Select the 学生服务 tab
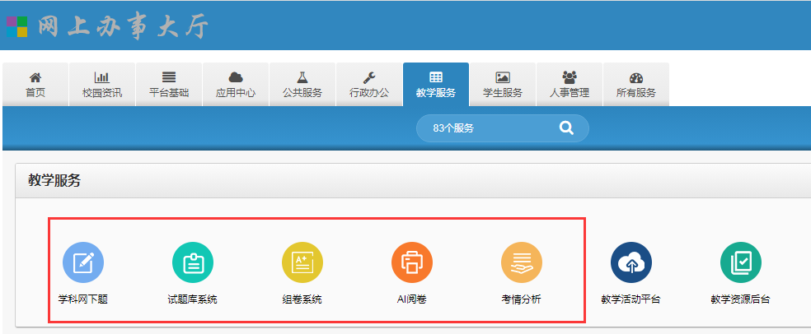 [x=503, y=84]
